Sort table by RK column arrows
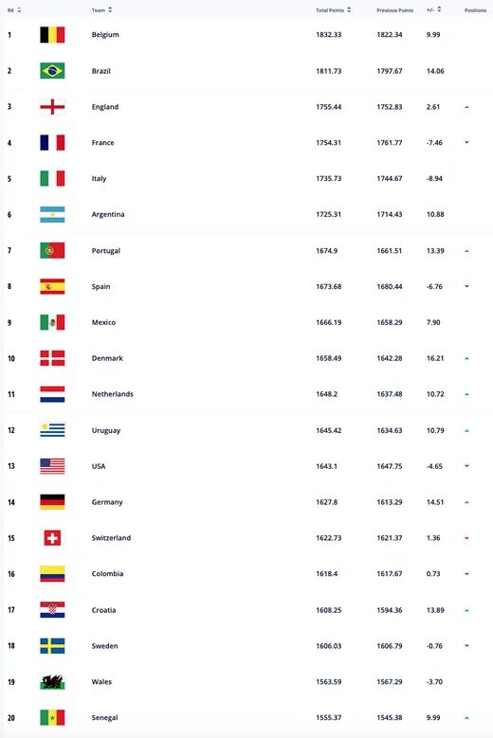Image resolution: width=493 pixels, height=738 pixels. [x=19, y=9]
